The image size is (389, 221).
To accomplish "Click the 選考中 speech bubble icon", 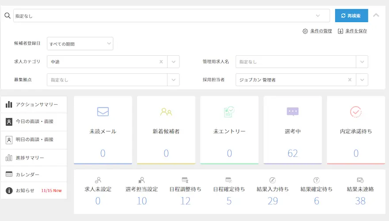I will [x=293, y=112].
